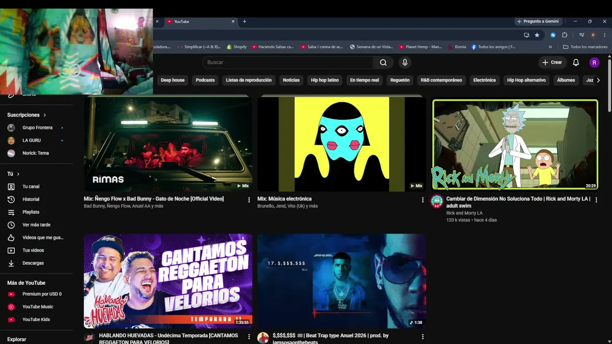
Task: Play the Rick and Morty video thumbnail
Action: point(515,144)
